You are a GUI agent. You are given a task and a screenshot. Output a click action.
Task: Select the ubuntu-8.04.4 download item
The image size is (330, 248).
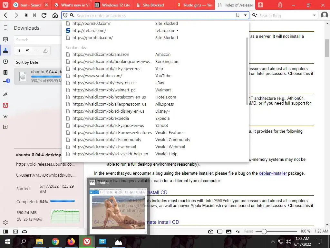click(x=38, y=76)
